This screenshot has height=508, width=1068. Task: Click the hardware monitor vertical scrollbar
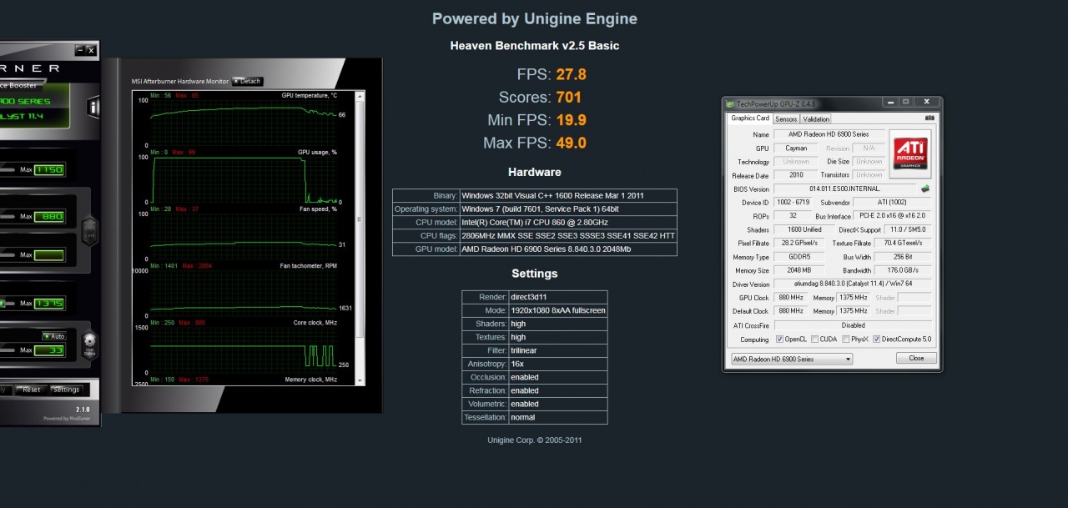tap(360, 238)
